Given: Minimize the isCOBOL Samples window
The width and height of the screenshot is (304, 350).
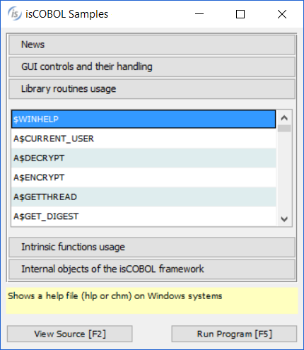Looking at the screenshot, I should pyautogui.click(x=199, y=14).
